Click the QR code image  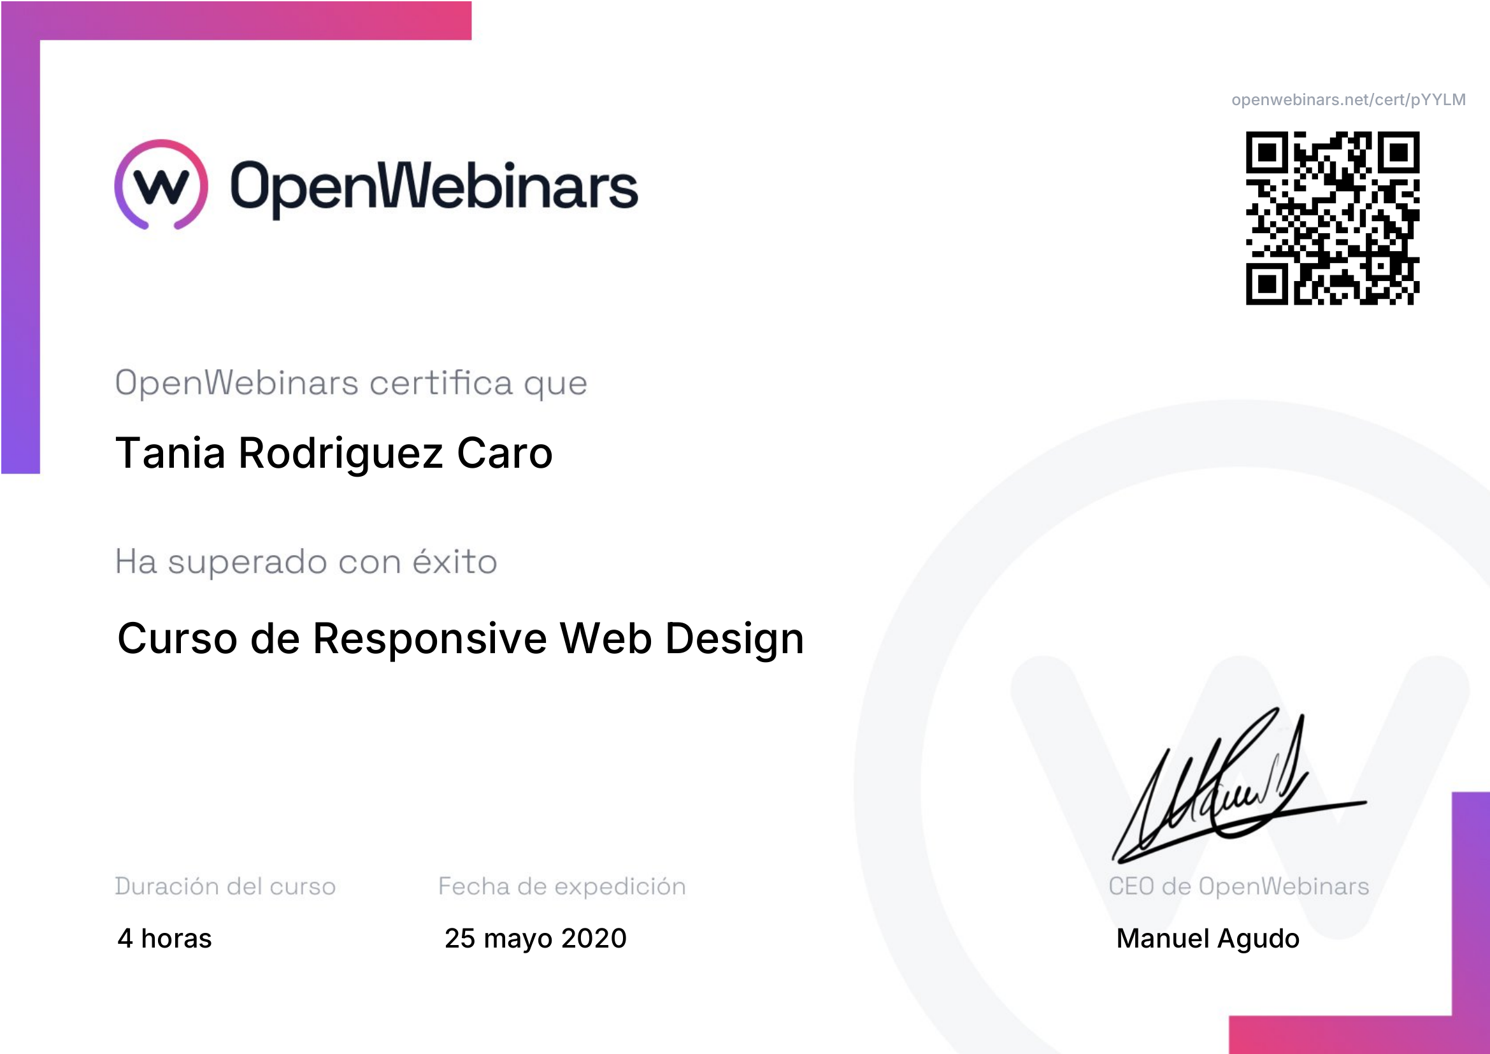1332,218
